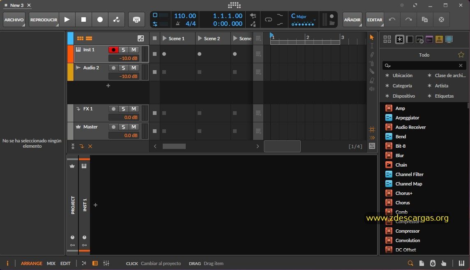Click the Inst 1 volume -10.0 dB
470x270 pixels.
click(124, 58)
